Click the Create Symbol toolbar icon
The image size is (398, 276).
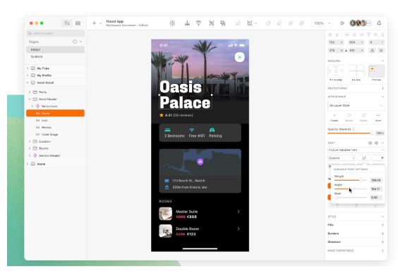point(172,23)
